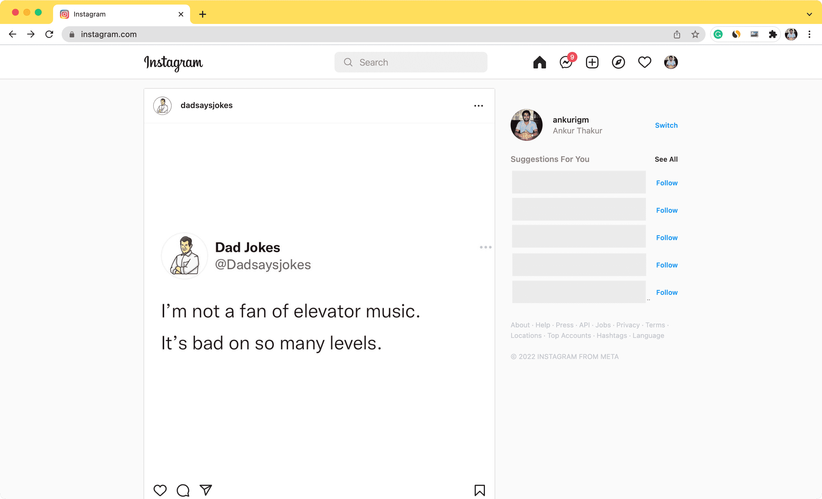View site security lock info
This screenshot has height=499, width=822.
(x=72, y=34)
